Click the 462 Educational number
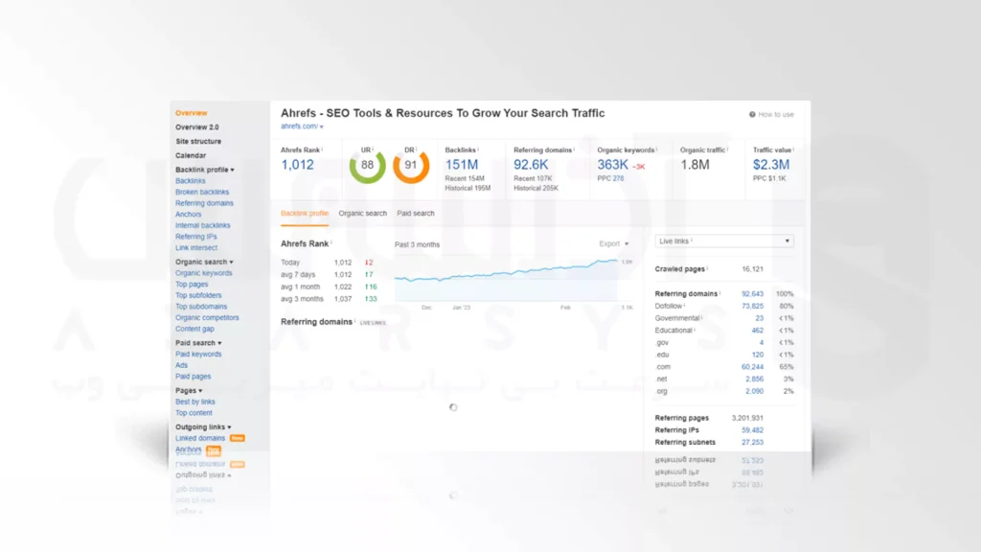The width and height of the screenshot is (981, 552). pyautogui.click(x=757, y=331)
